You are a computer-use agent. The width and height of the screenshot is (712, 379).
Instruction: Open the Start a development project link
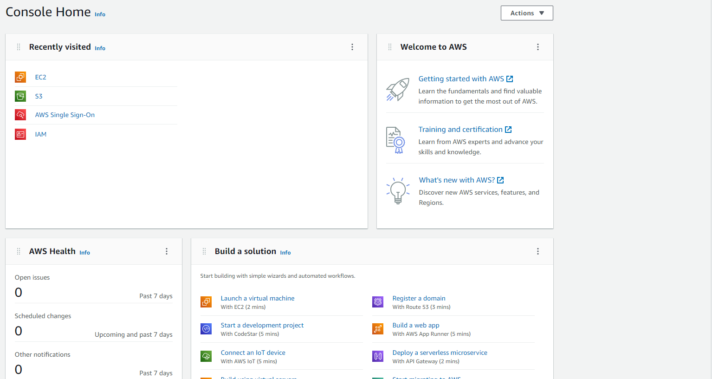pyautogui.click(x=262, y=325)
